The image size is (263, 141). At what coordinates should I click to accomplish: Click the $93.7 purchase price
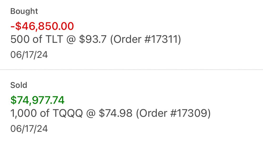93,39
